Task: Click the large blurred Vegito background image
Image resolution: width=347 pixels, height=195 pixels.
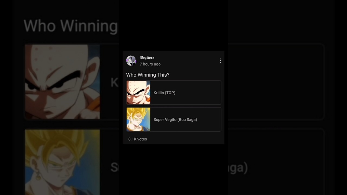Action: (x=62, y=162)
